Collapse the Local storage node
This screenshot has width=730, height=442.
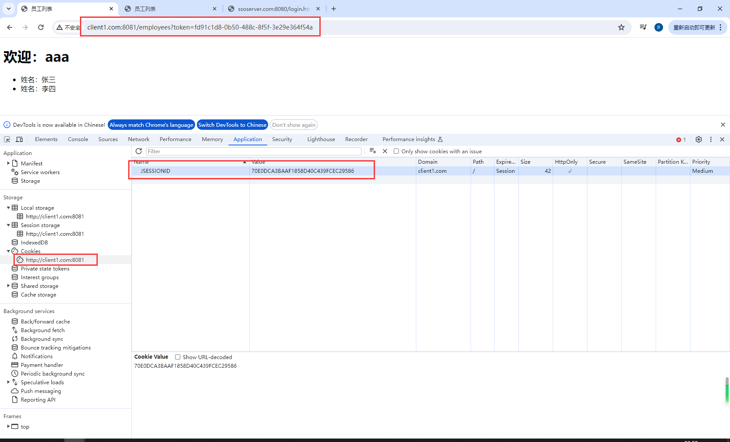tap(8, 208)
